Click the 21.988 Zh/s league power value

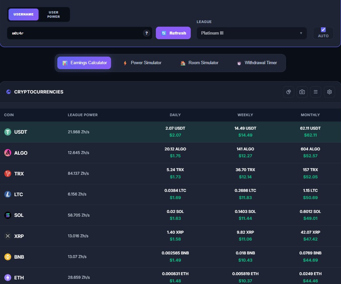(x=78, y=132)
